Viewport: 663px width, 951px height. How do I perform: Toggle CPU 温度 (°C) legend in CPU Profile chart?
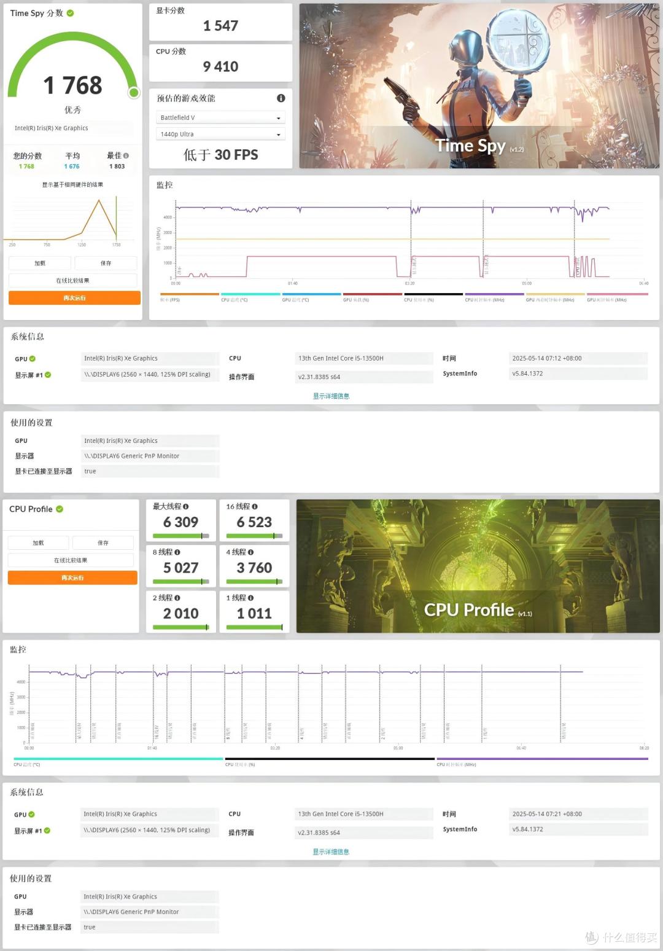tap(118, 762)
